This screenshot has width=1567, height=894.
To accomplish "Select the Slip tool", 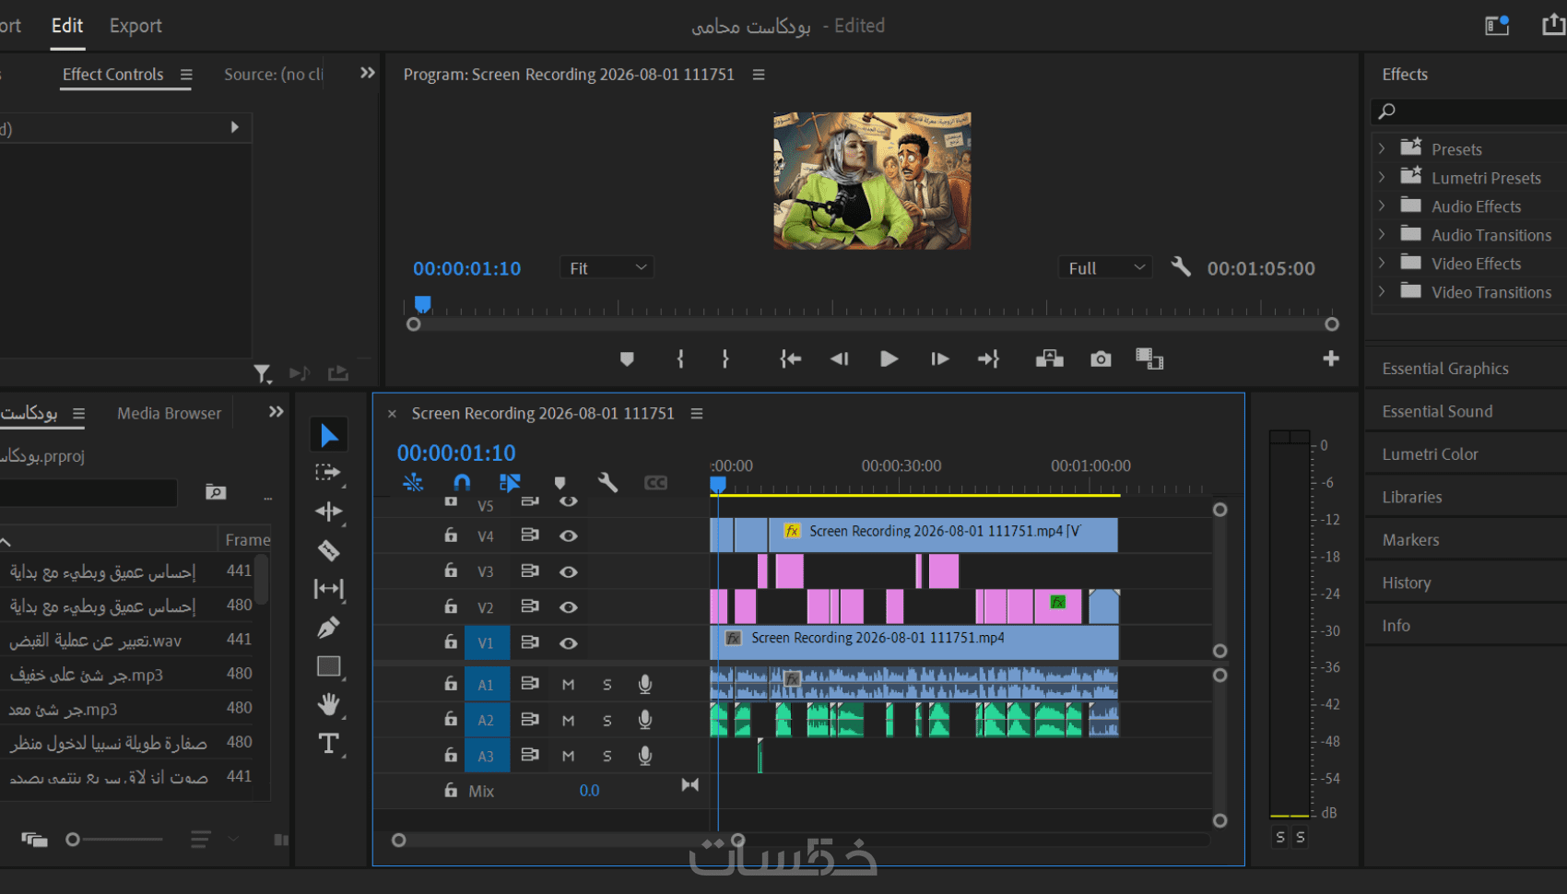I will [328, 588].
